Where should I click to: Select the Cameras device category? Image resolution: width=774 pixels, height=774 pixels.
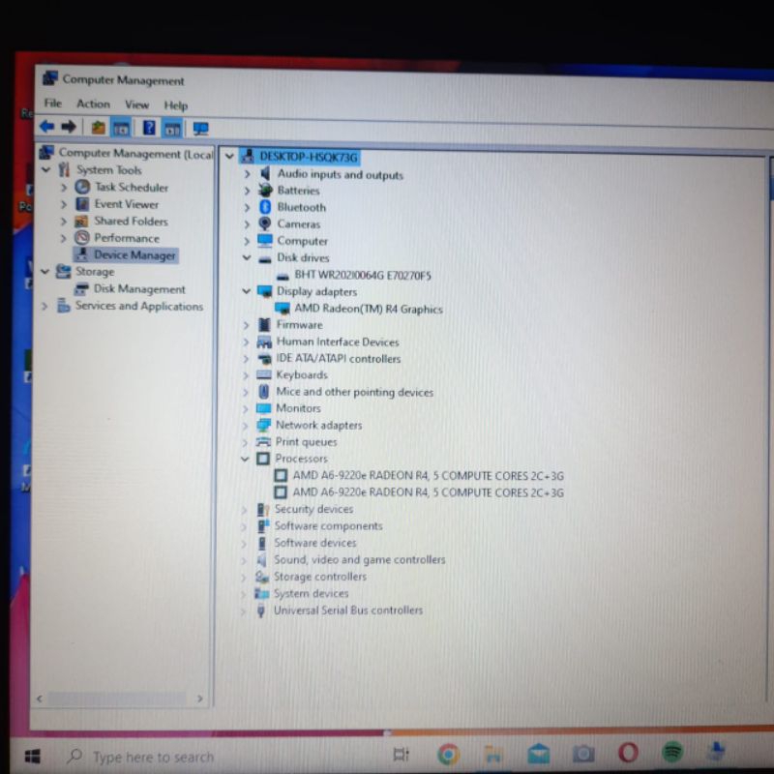click(299, 224)
